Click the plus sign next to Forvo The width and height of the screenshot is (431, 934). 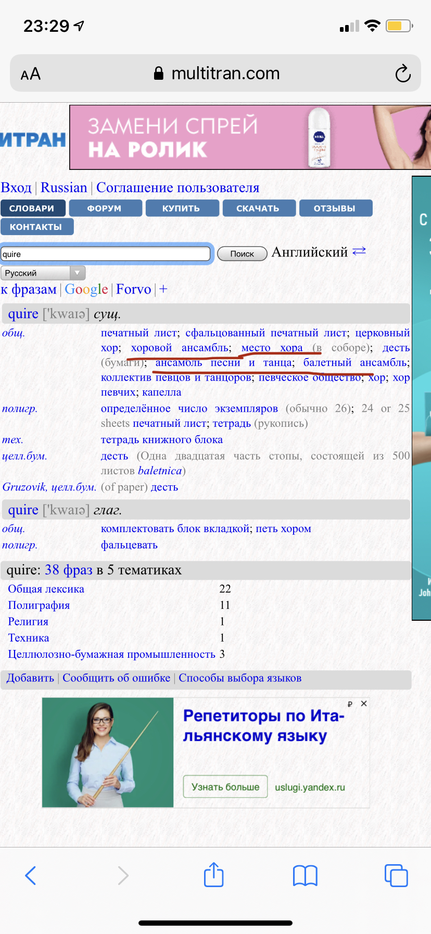click(x=163, y=289)
